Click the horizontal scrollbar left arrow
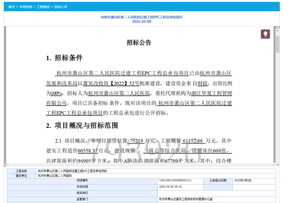Viewport: 288px width, 203px height. click(8, 165)
